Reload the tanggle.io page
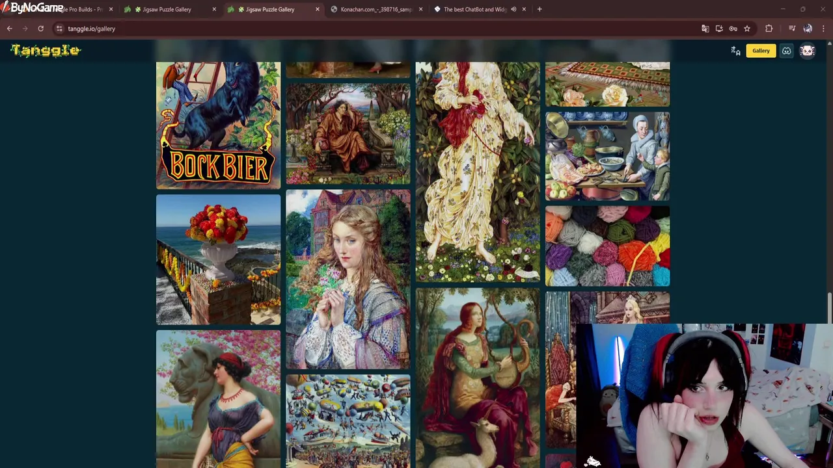Screen dimensions: 833x468 tap(40, 29)
